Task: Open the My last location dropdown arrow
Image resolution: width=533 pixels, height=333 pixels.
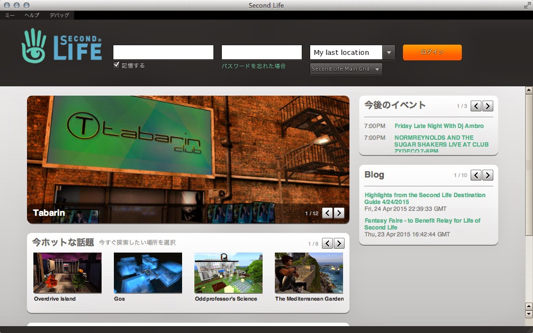Action: [389, 52]
